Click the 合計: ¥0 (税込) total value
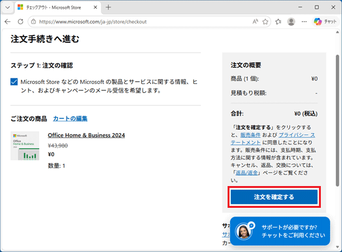 [x=306, y=114]
